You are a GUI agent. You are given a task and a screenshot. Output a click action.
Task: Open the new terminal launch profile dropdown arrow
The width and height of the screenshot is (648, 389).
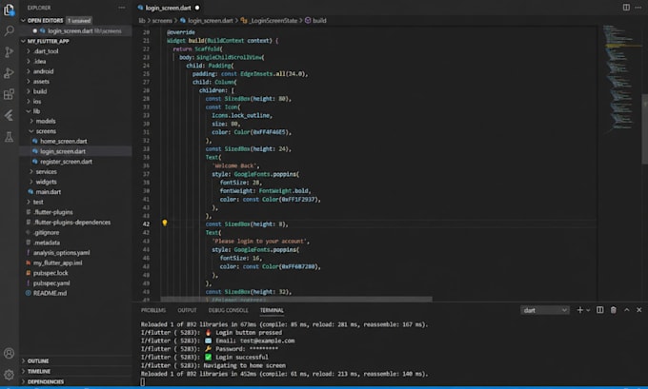(x=588, y=310)
